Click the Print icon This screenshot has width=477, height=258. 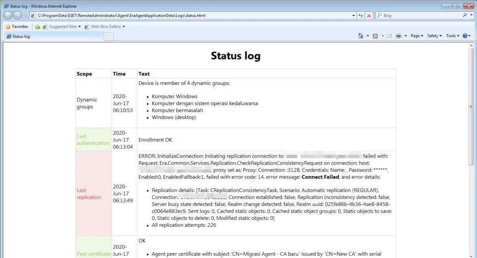click(399, 36)
